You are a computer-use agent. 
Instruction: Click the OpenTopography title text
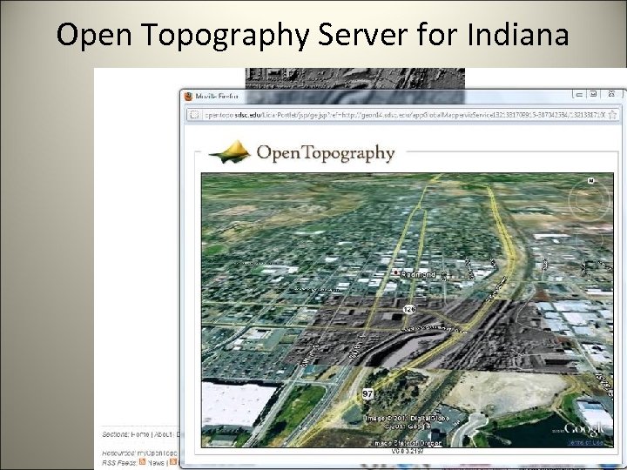coord(326,153)
